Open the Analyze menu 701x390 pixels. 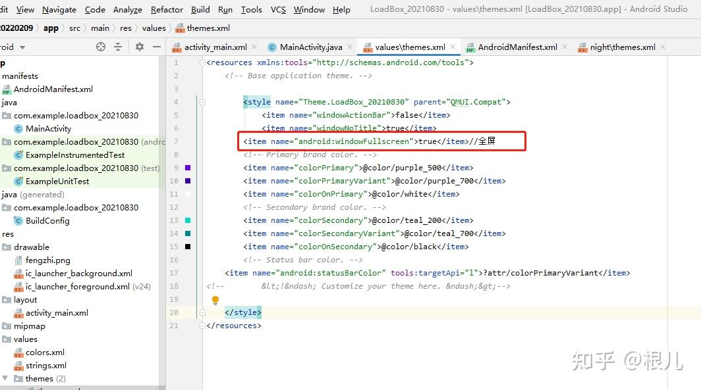(x=127, y=9)
